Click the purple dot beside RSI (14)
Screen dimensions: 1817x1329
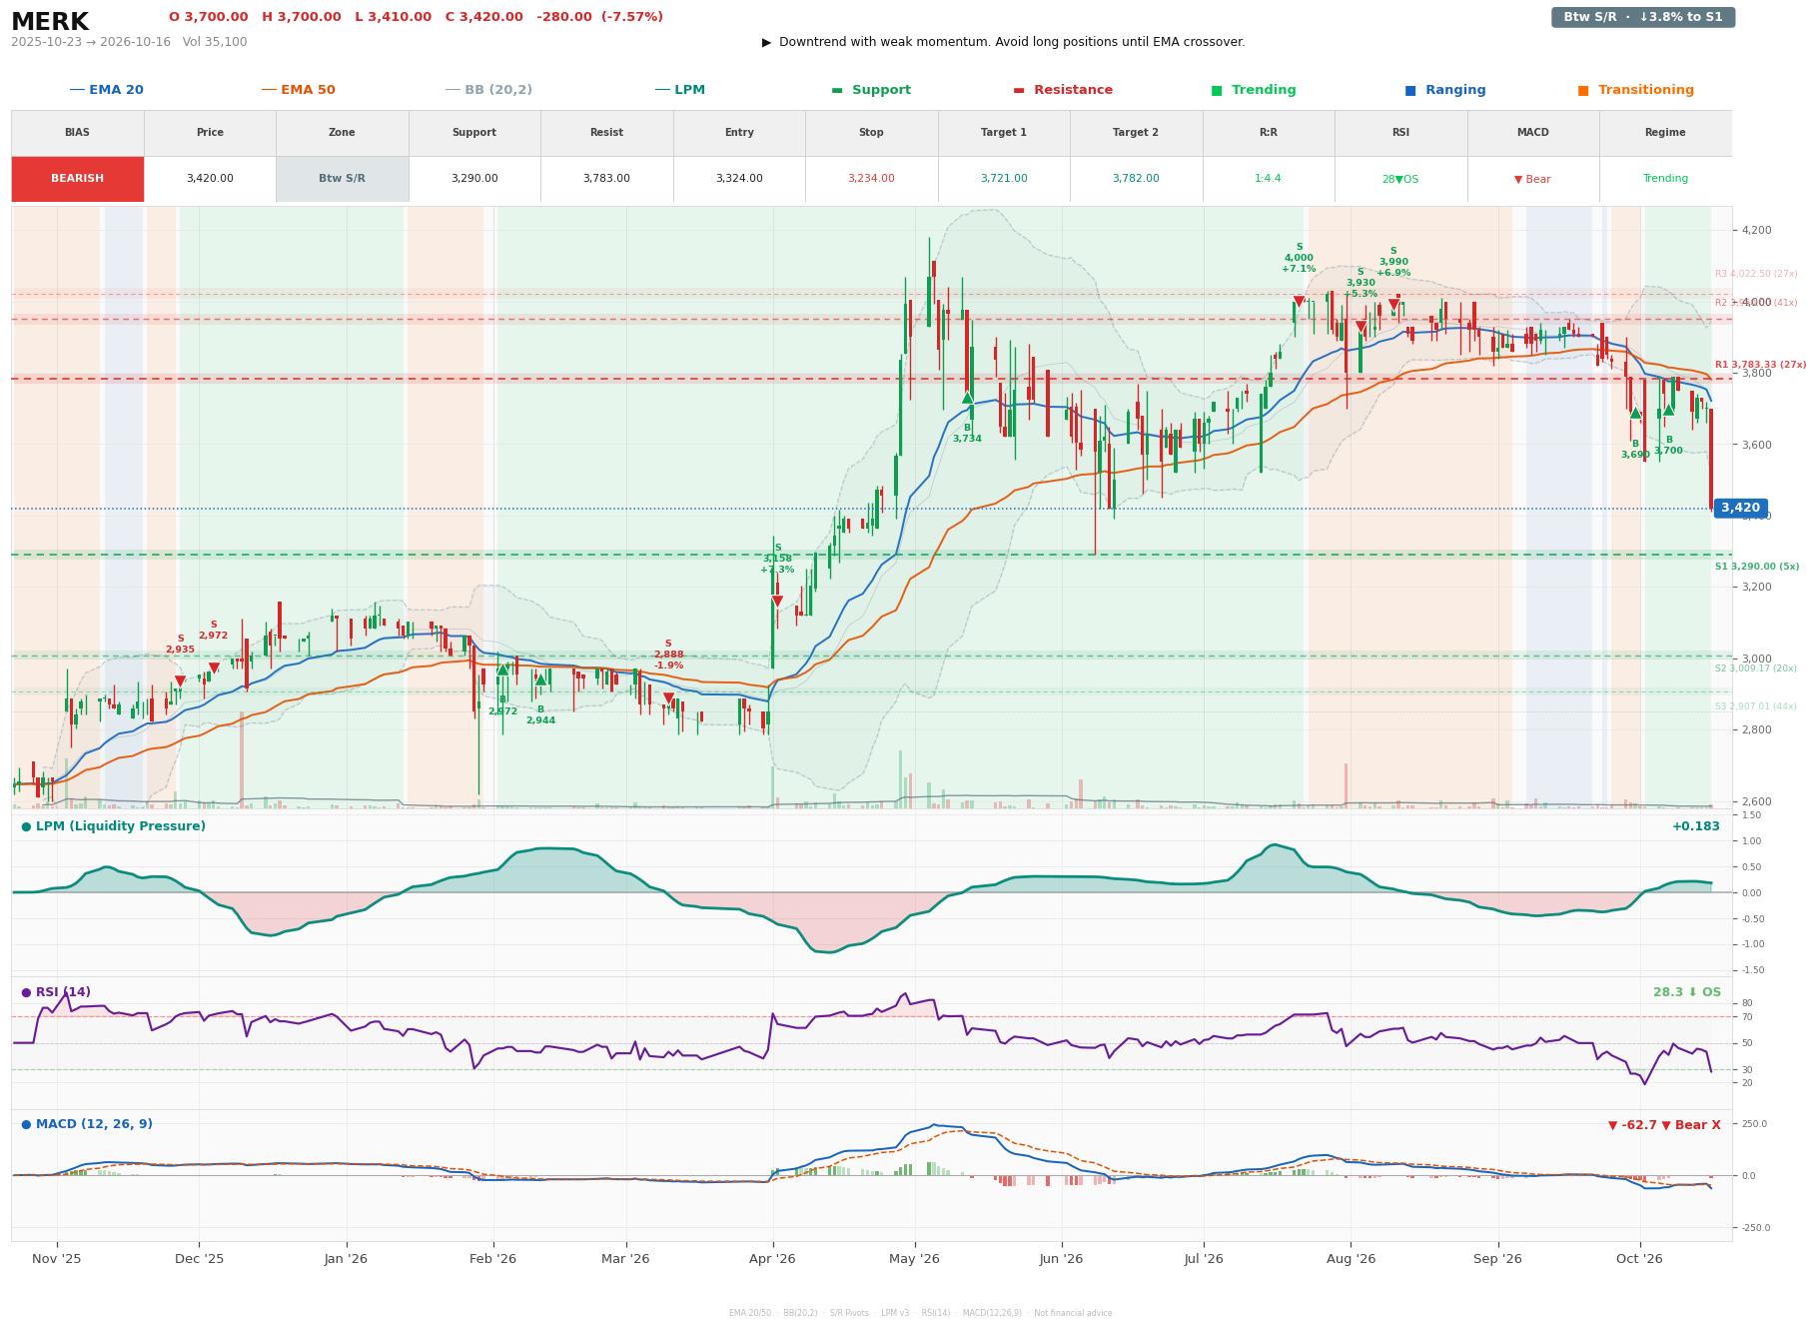coord(26,992)
